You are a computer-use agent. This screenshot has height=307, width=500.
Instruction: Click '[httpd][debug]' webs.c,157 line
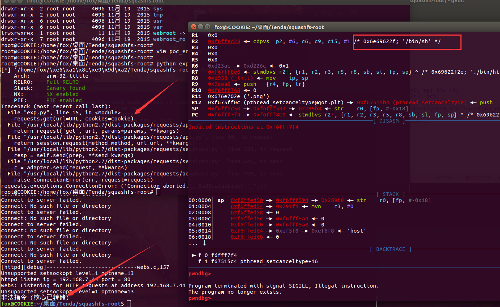coord(85,267)
